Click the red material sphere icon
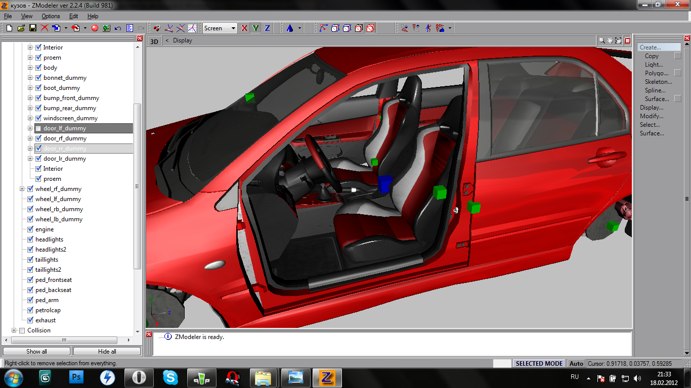691x388 pixels. tap(95, 28)
